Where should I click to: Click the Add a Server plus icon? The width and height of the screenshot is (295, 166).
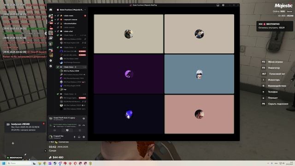pyautogui.click(x=51, y=60)
